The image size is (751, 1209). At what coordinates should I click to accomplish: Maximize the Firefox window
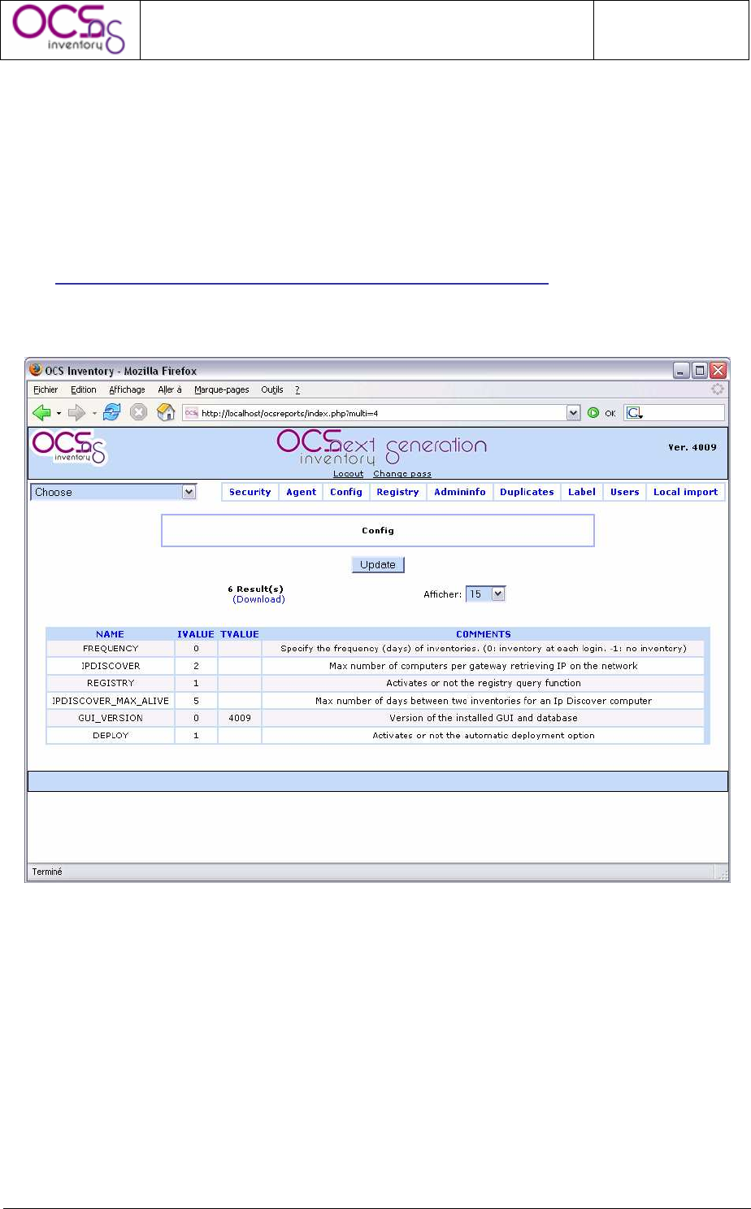click(700, 371)
